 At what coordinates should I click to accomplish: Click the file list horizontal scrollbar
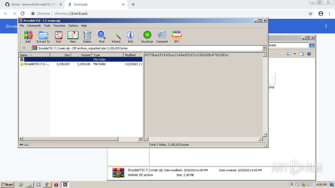point(71,139)
